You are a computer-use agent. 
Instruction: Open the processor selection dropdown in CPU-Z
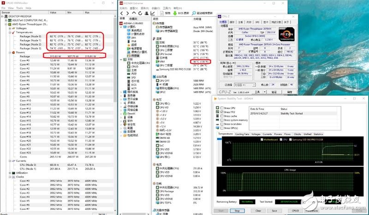coord(245,85)
